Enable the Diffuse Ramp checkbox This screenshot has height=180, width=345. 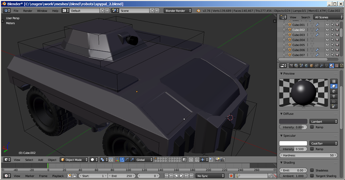click(312, 127)
